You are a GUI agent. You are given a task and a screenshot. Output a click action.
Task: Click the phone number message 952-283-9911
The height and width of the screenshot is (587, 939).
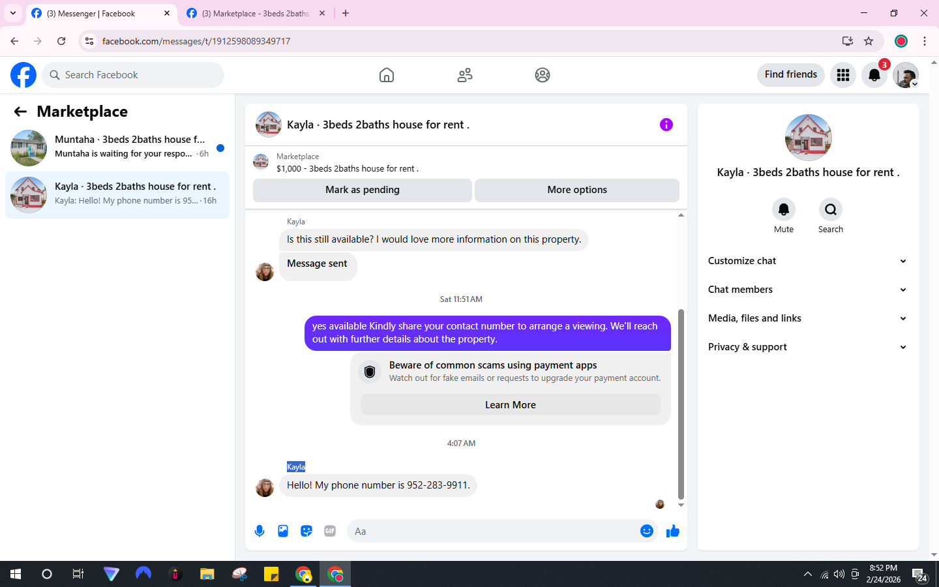[378, 485]
